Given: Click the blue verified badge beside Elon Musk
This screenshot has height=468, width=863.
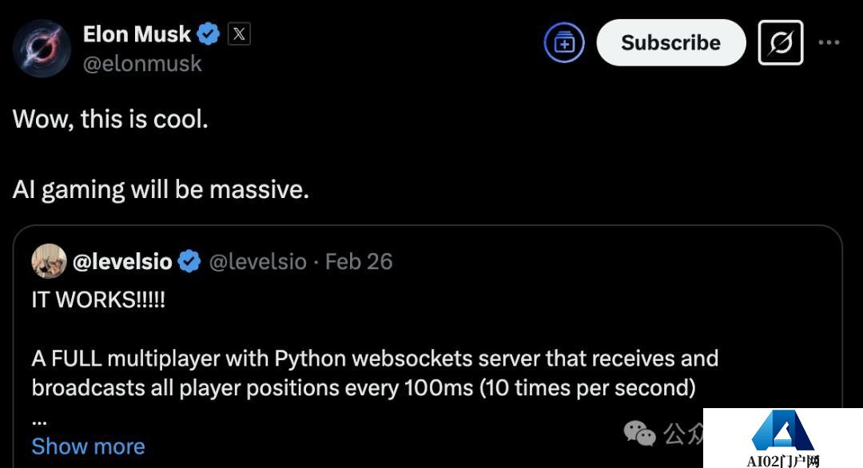Looking at the screenshot, I should (x=209, y=34).
